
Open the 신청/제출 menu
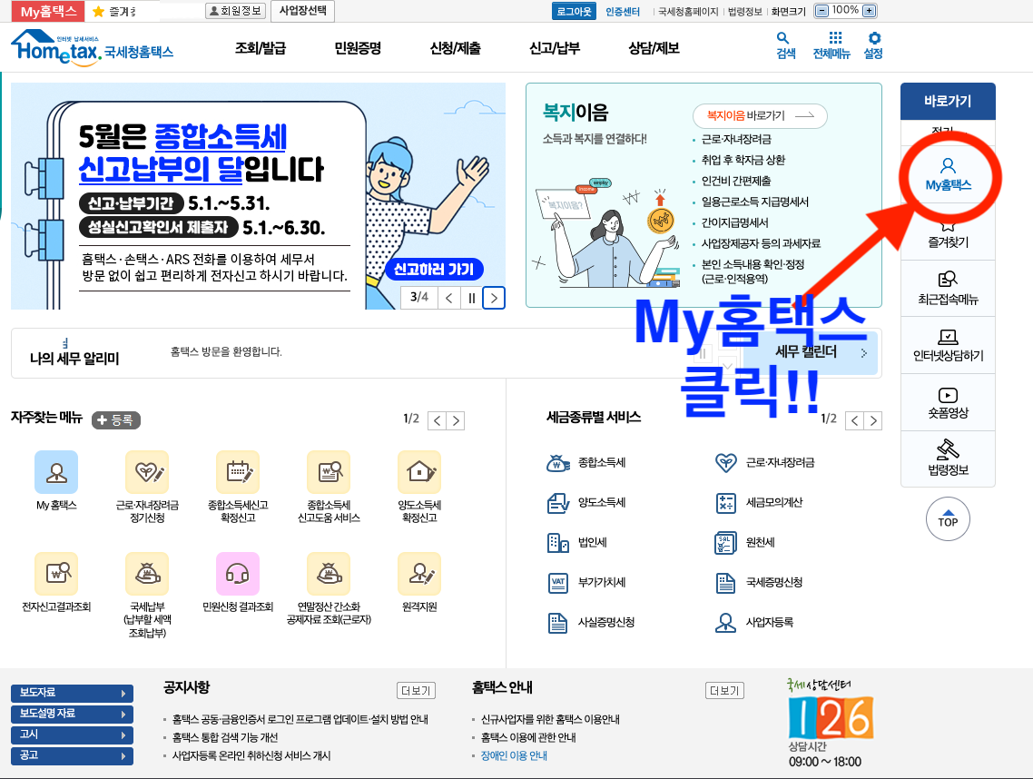pos(456,48)
